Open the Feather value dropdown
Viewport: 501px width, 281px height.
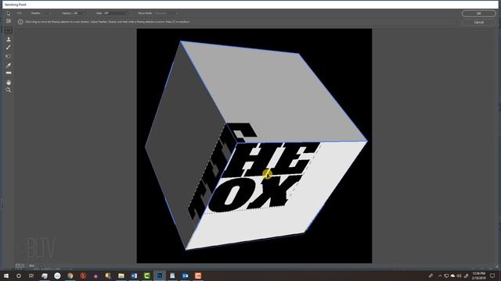pos(50,13)
